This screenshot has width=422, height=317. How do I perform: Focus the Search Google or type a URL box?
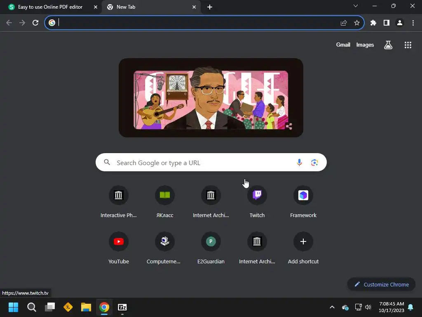pyautogui.click(x=211, y=162)
